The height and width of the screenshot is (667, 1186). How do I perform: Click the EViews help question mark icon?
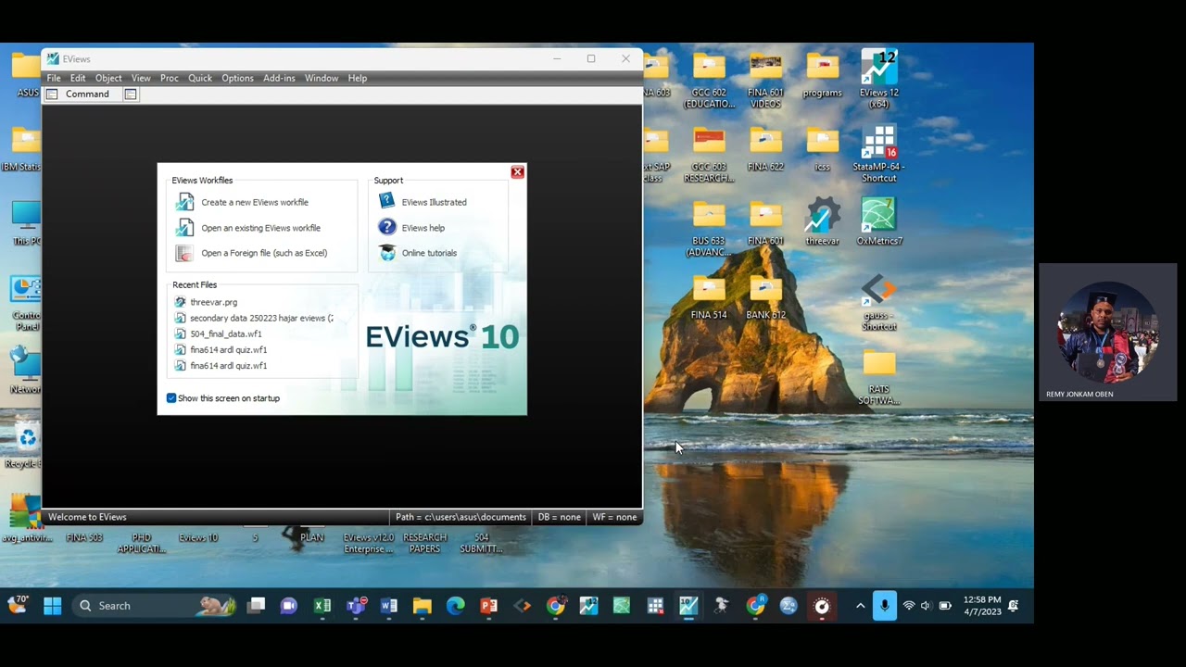tap(387, 228)
